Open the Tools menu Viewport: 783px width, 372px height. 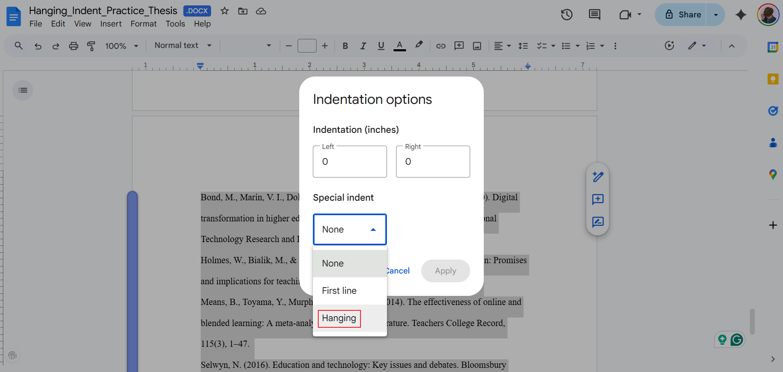[175, 24]
